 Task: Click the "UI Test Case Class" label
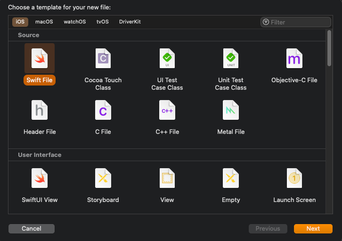coord(167,84)
